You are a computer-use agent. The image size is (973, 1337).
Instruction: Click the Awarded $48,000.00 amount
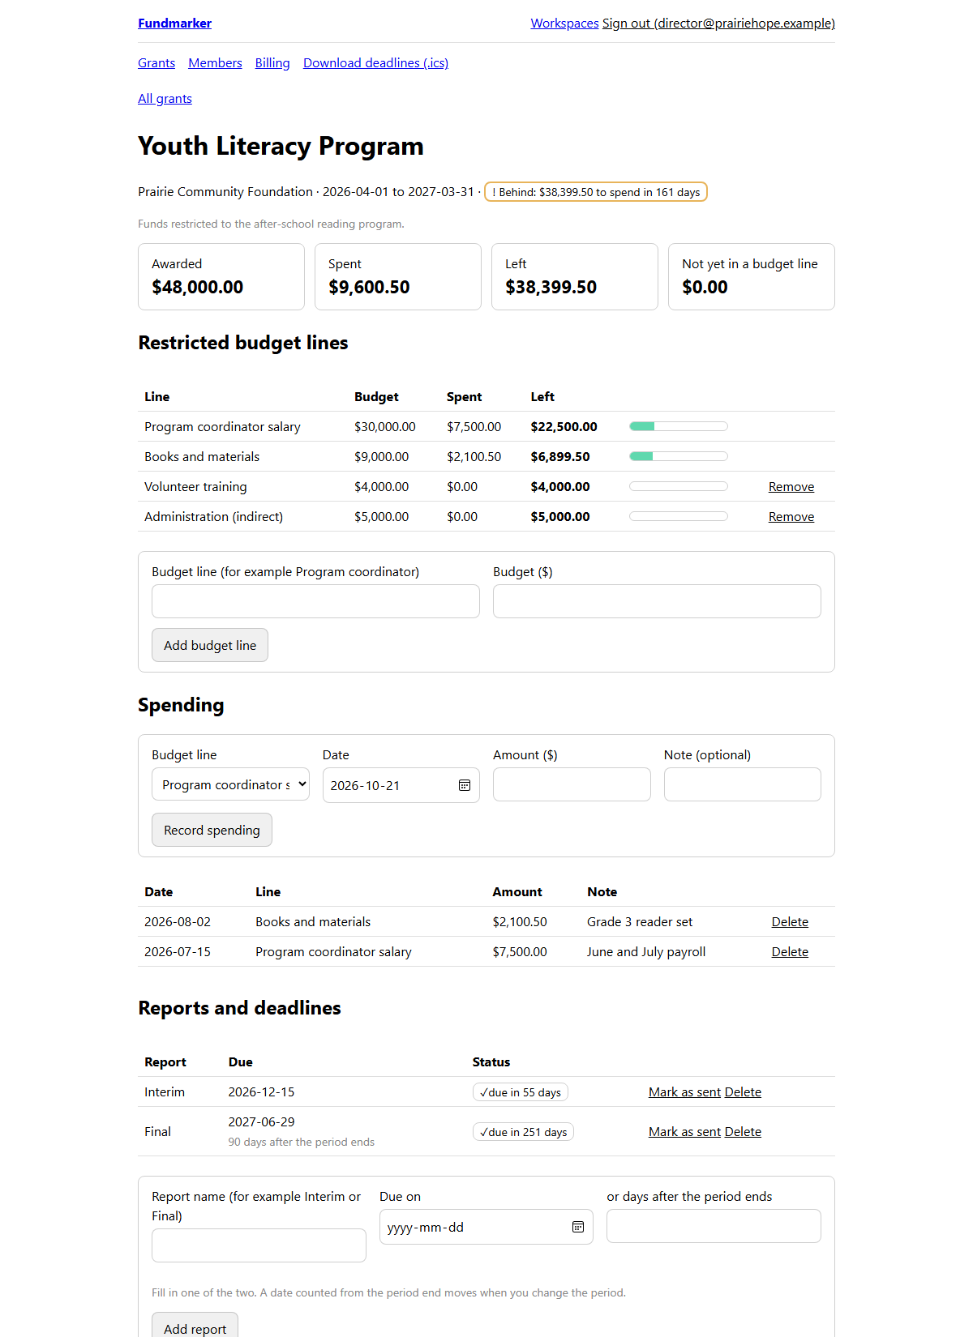pyautogui.click(x=197, y=287)
